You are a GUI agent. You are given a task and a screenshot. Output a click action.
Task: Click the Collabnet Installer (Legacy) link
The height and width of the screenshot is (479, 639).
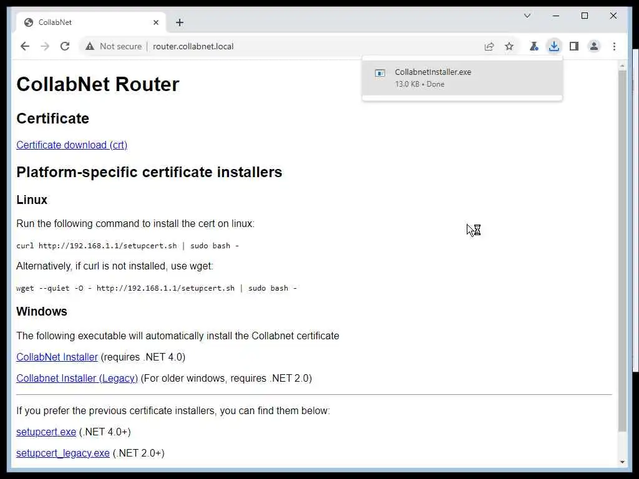(77, 378)
